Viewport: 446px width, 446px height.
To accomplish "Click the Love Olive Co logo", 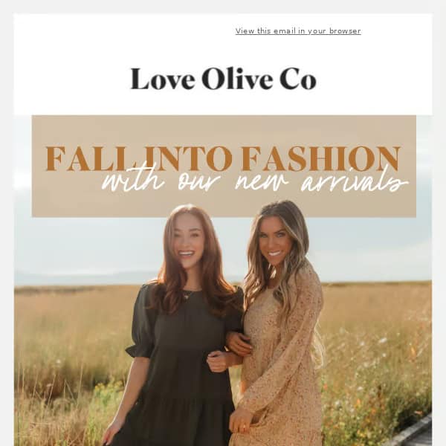I will (x=223, y=79).
